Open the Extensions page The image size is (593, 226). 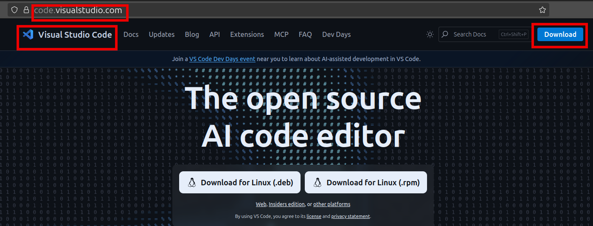click(x=247, y=34)
